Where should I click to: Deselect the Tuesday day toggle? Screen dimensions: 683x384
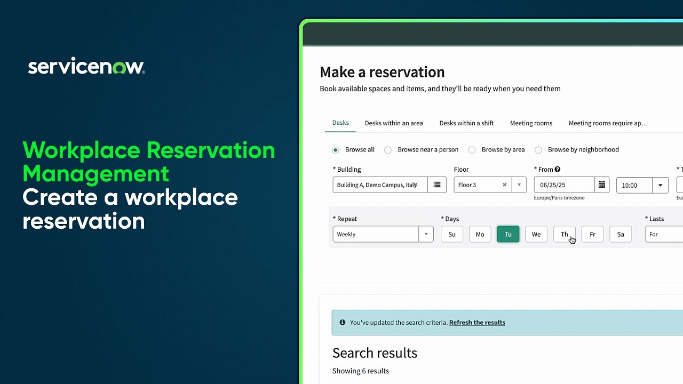tap(507, 234)
